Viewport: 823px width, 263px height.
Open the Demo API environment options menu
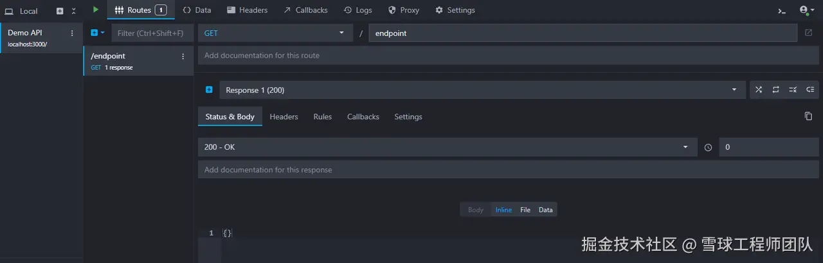coord(72,33)
